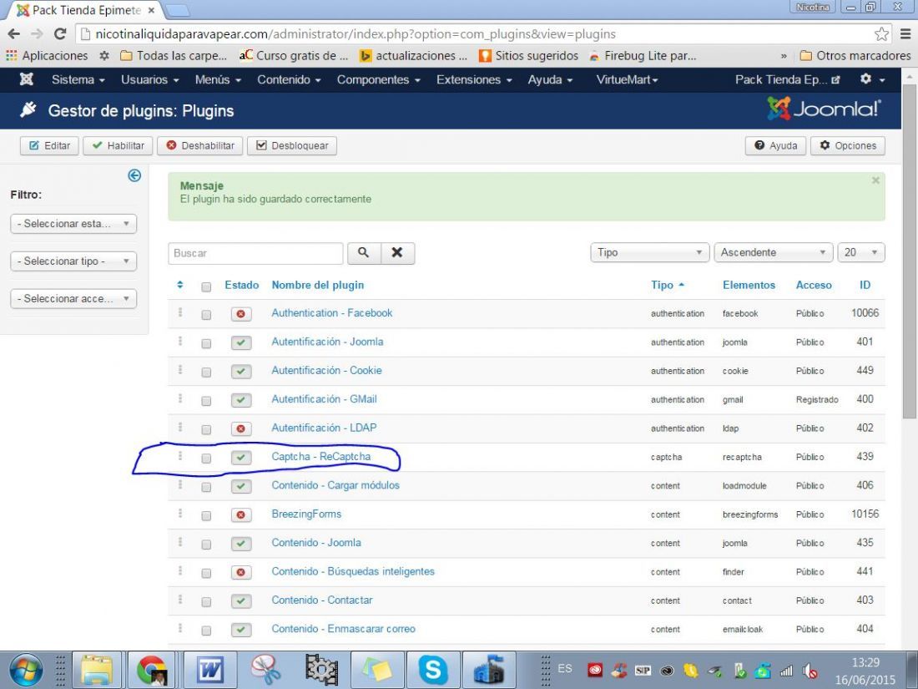Open the Seleccionar estado filter dropdown
The width and height of the screenshot is (918, 689).
pos(73,224)
